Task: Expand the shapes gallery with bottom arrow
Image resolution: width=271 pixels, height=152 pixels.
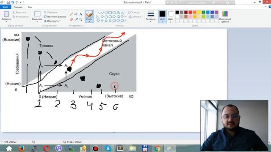Action: point(126,21)
